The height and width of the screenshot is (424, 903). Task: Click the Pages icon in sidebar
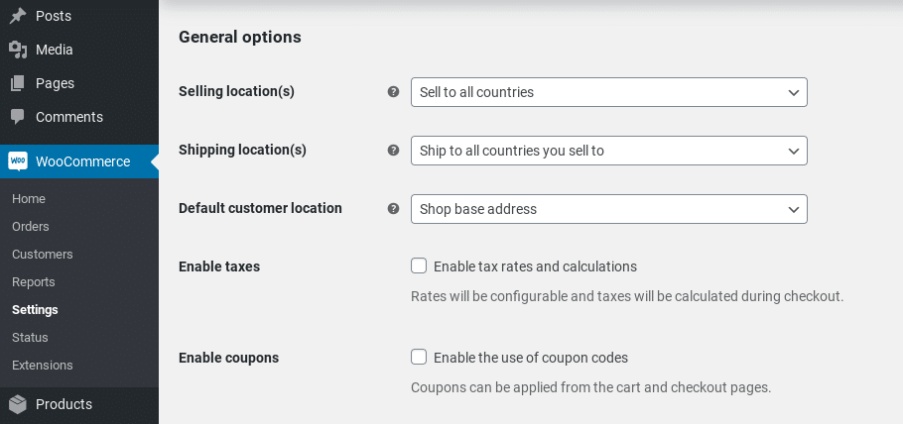(x=18, y=83)
